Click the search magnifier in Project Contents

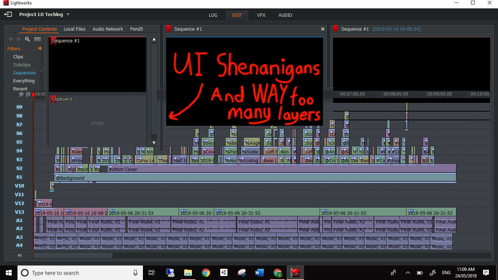(x=27, y=39)
